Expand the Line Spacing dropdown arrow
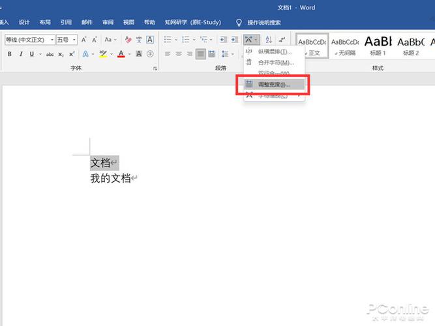This screenshot has width=435, height=326. pyautogui.click(x=232, y=54)
